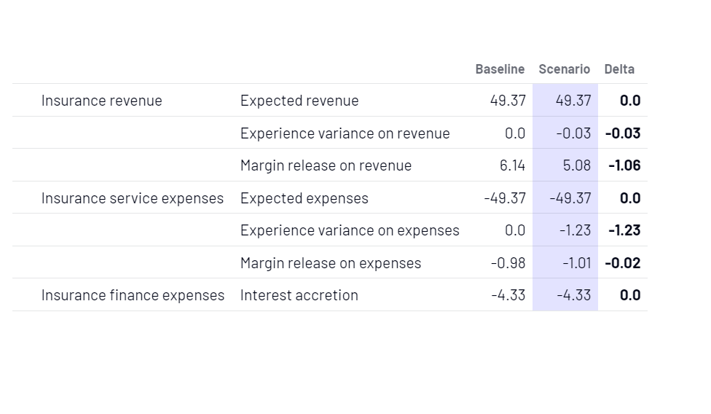Click the Interest accretion row label

[299, 295]
